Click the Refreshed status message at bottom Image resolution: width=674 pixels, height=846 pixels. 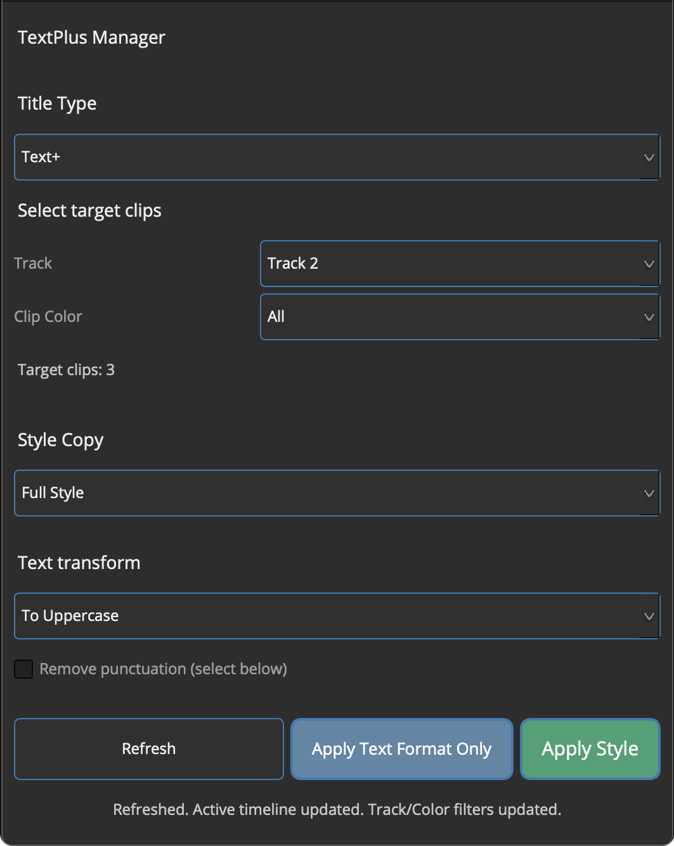(x=337, y=809)
